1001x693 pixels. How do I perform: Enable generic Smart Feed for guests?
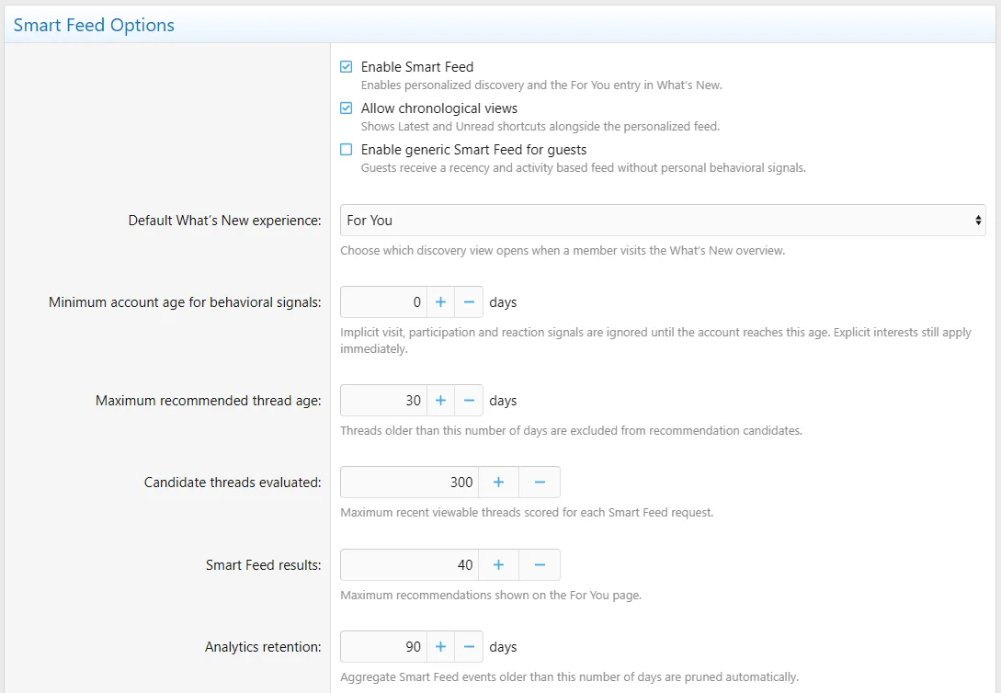(x=346, y=149)
